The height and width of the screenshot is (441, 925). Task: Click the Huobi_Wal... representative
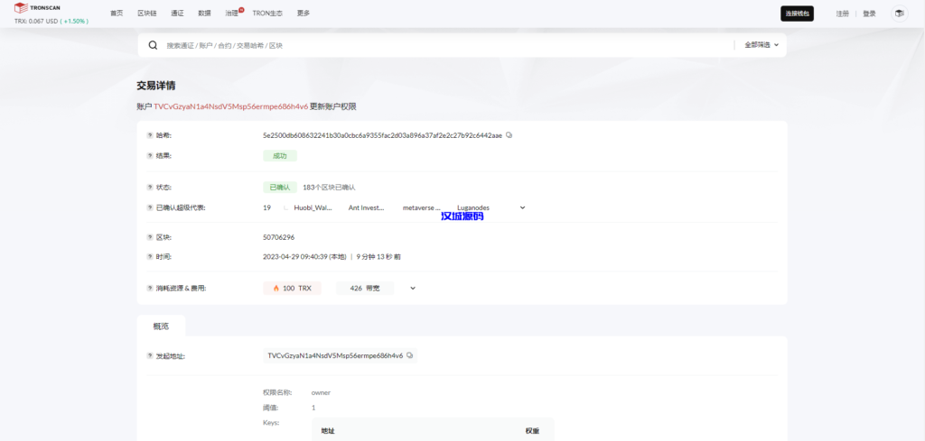[313, 207]
